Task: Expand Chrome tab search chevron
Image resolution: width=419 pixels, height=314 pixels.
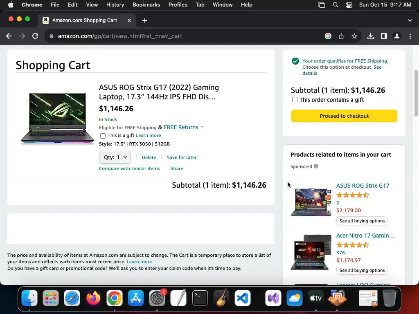Action: 410,20
